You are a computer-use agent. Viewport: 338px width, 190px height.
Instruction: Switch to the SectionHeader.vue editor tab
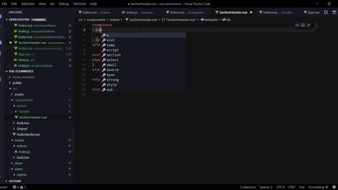tap(234, 12)
